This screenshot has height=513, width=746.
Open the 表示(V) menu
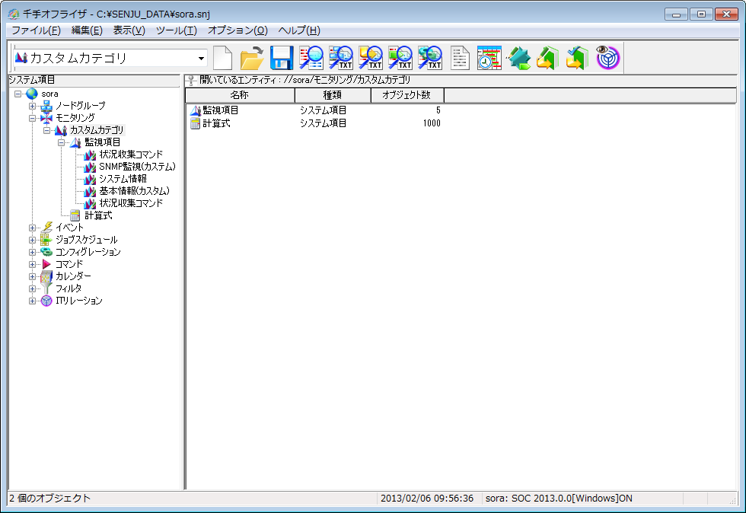click(129, 30)
